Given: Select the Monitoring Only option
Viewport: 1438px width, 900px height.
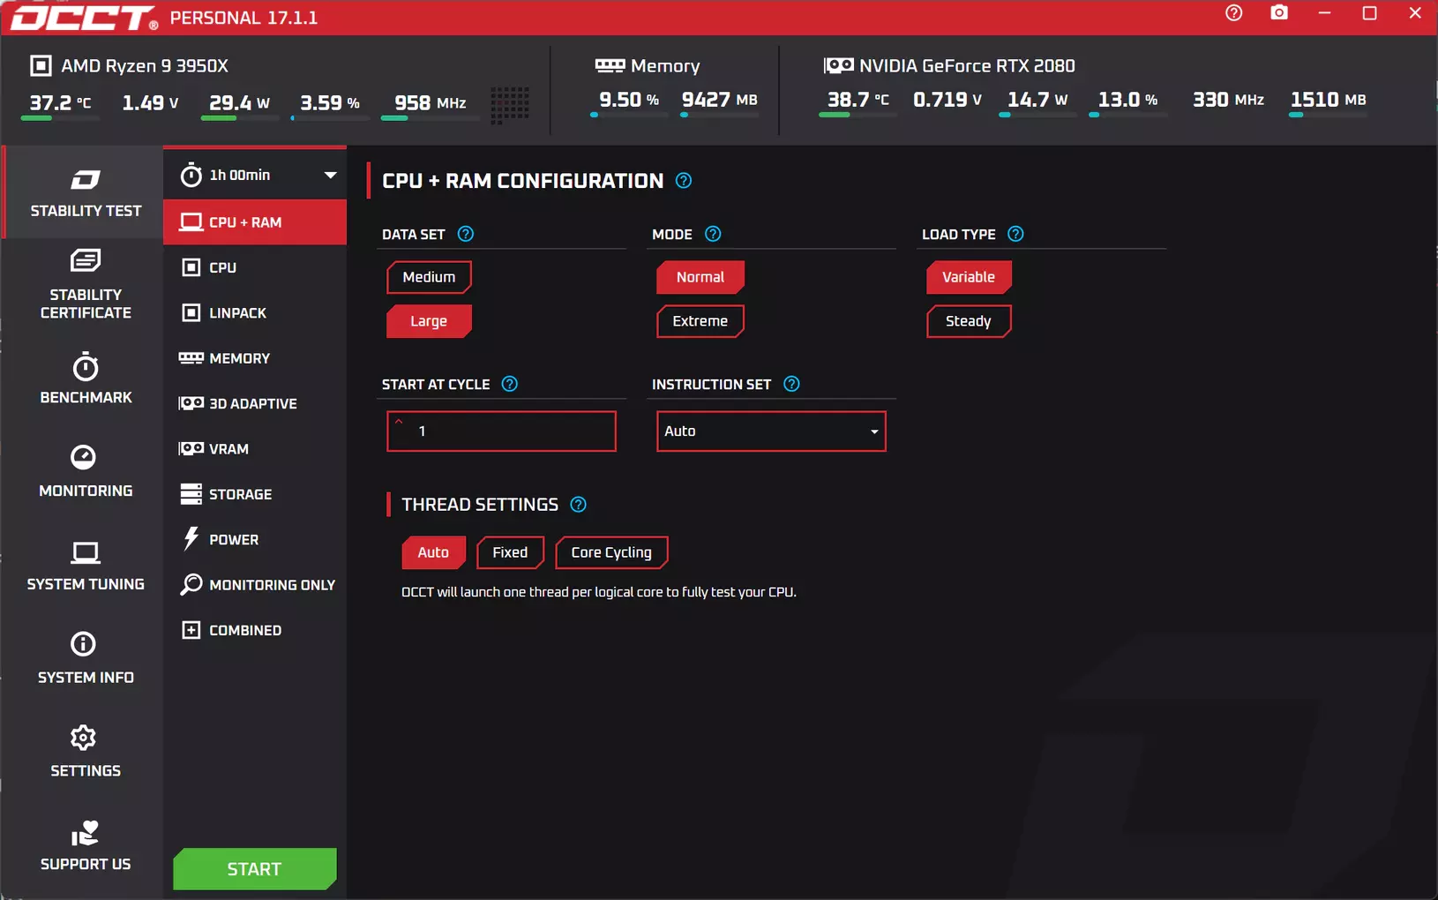Looking at the screenshot, I should tap(255, 584).
